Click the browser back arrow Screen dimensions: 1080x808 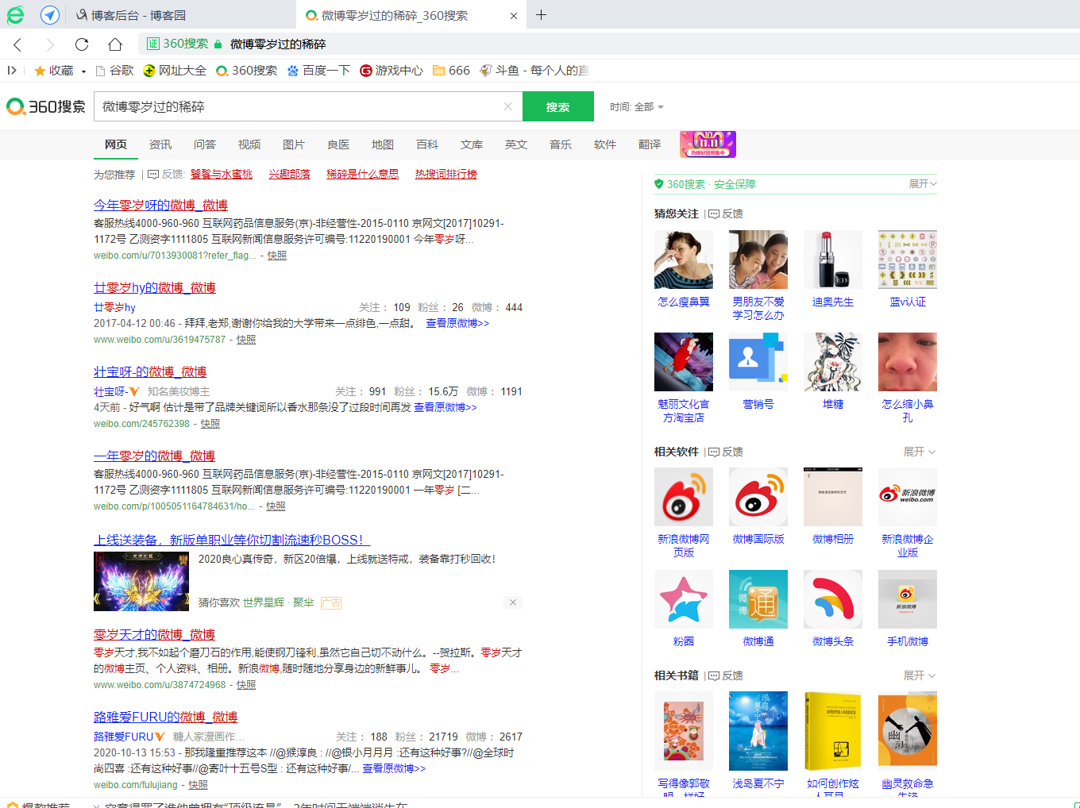[x=17, y=44]
